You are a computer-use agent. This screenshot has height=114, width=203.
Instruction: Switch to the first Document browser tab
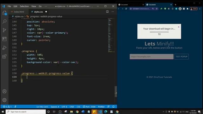pos(131,5)
